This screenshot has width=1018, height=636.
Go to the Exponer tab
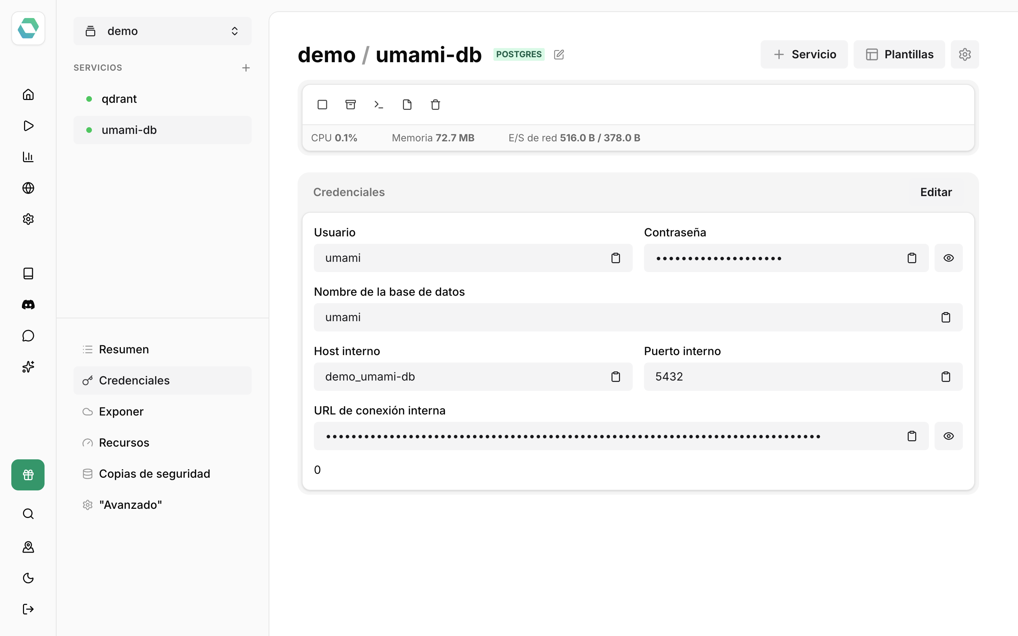(162, 412)
